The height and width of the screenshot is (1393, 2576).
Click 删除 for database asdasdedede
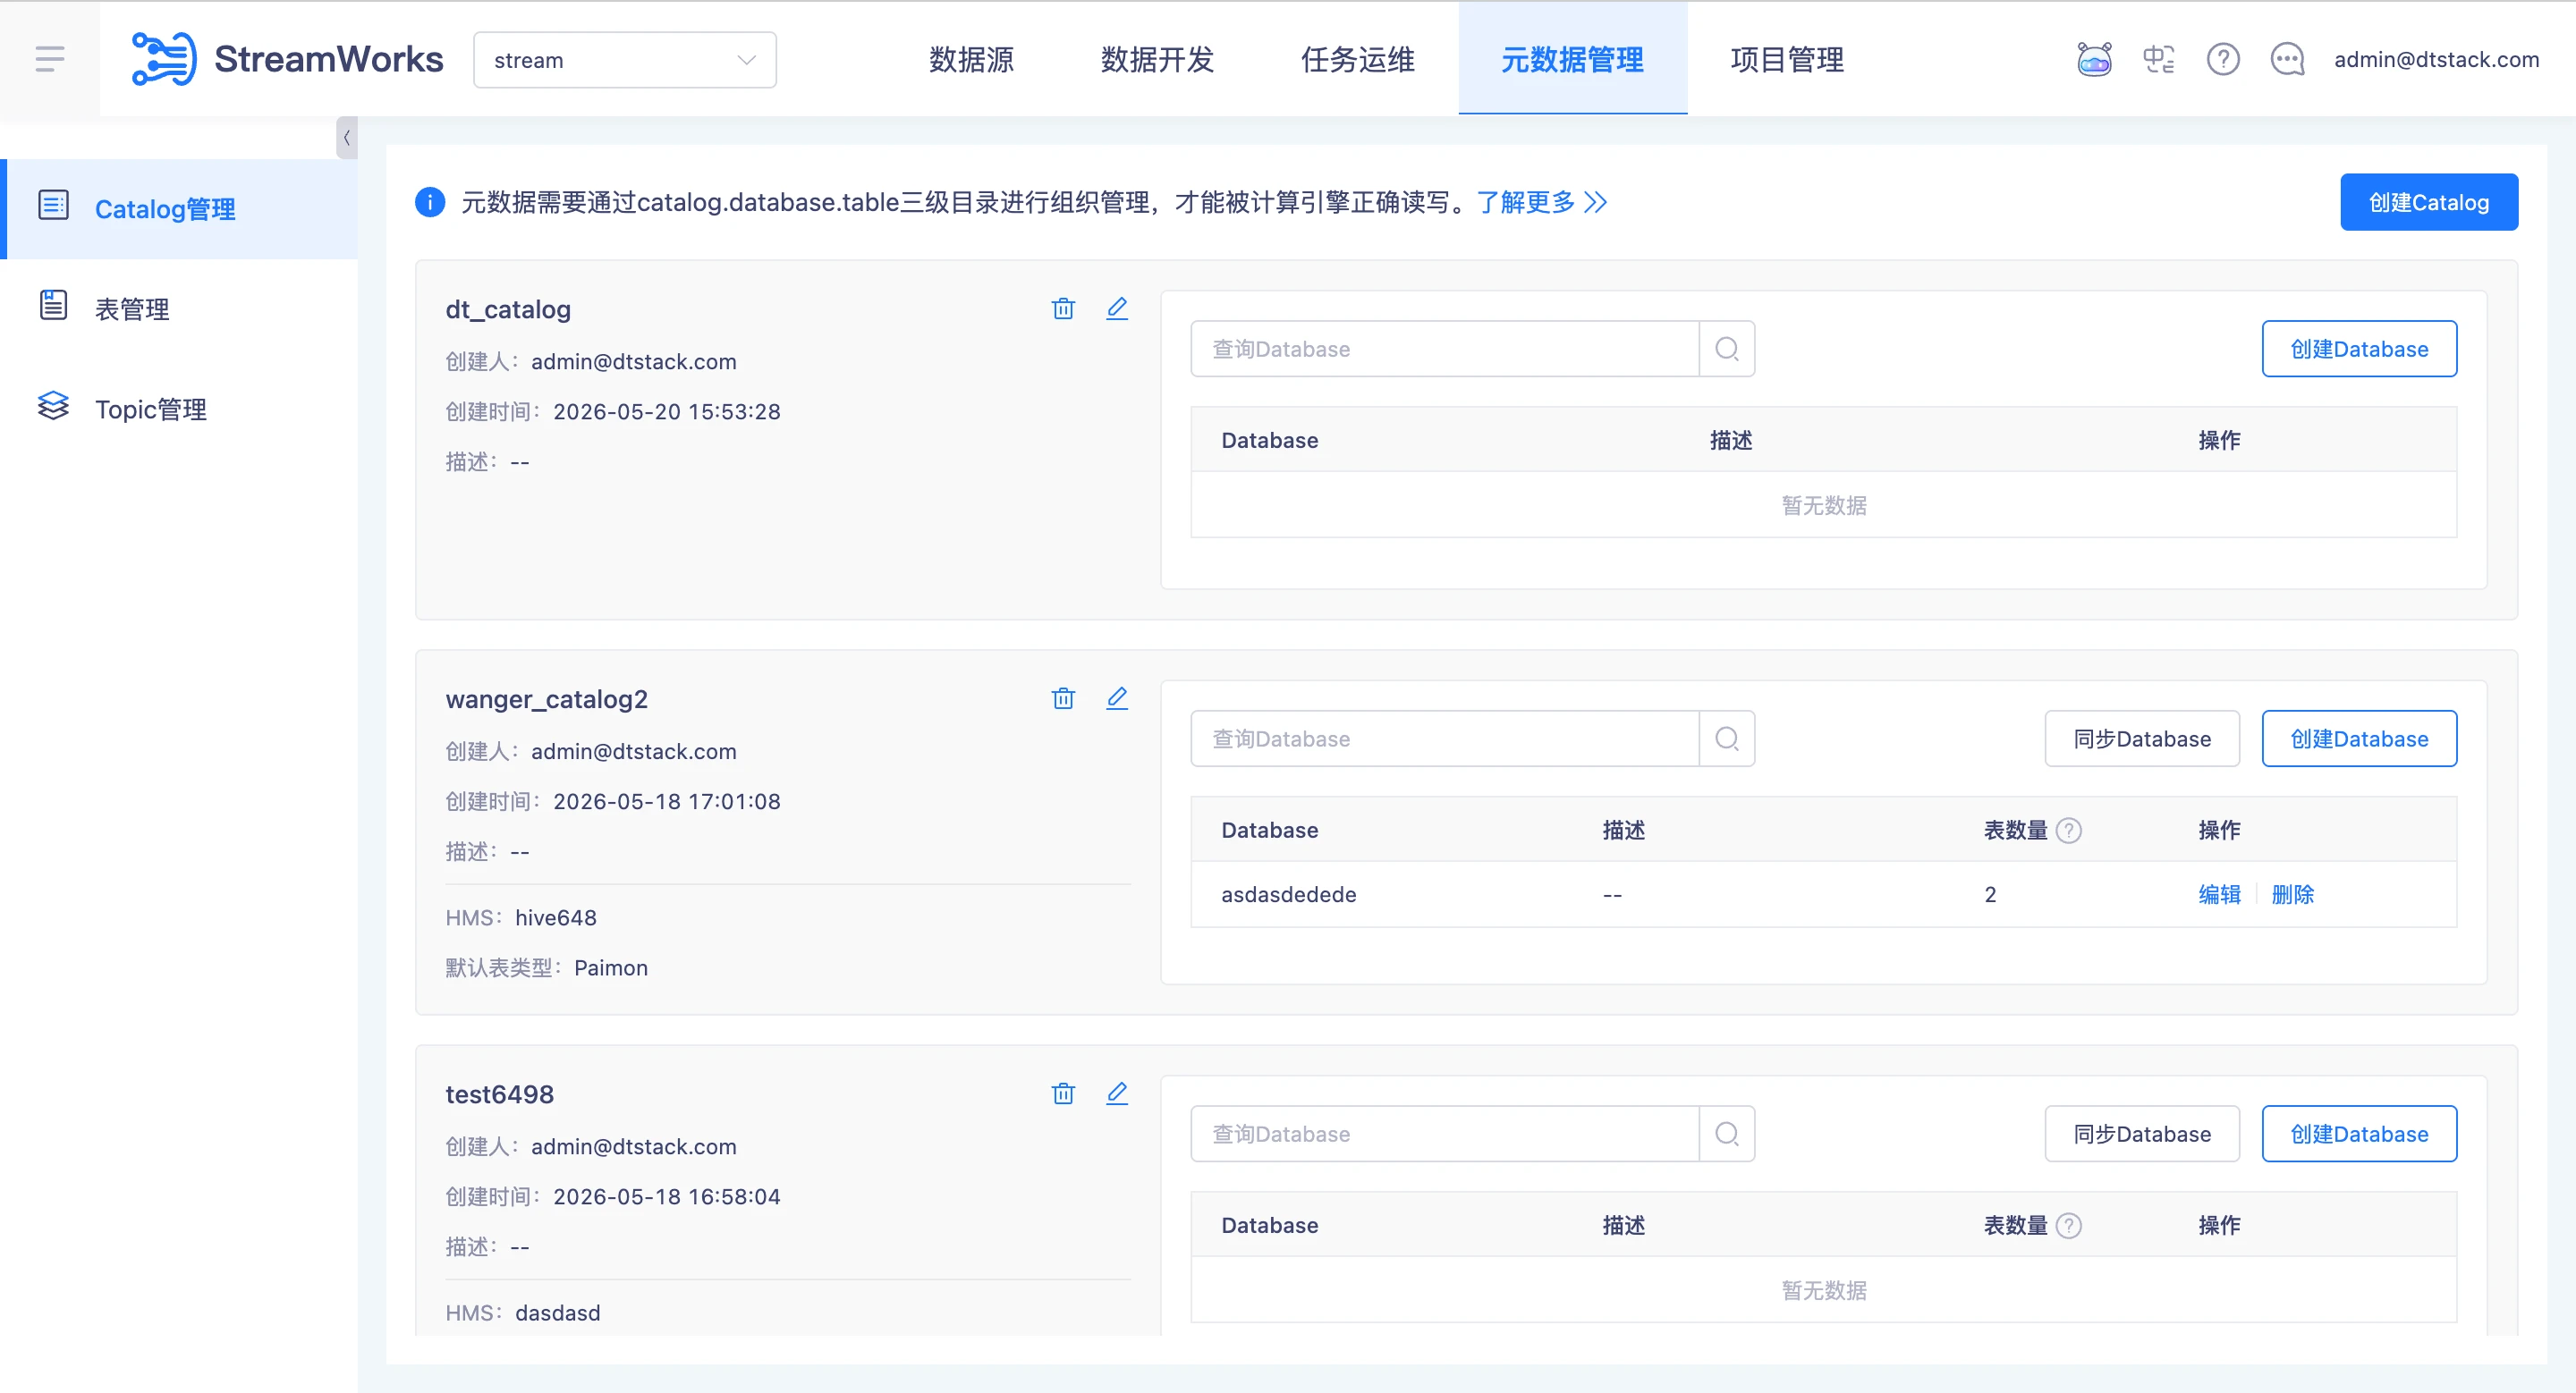coord(2292,894)
